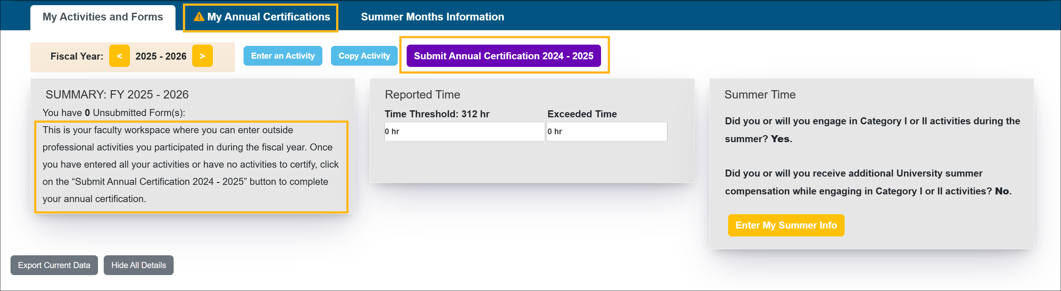The height and width of the screenshot is (291, 1061).
Task: Select the Reported Time panel heading
Action: pyautogui.click(x=422, y=95)
